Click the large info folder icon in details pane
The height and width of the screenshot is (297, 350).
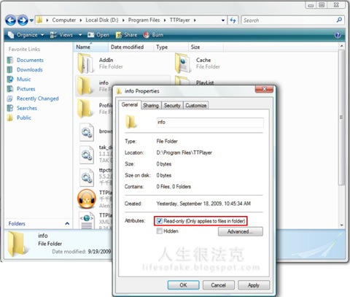tap(17, 244)
